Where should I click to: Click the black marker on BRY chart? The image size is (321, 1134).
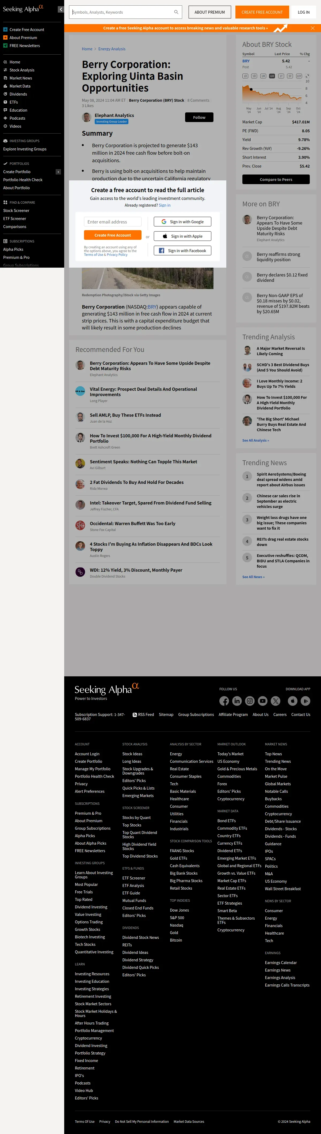[251, 89]
